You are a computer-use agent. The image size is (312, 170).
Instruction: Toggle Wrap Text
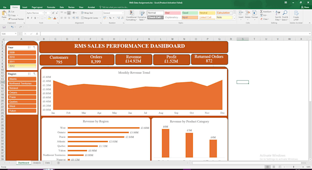pos(87,13)
